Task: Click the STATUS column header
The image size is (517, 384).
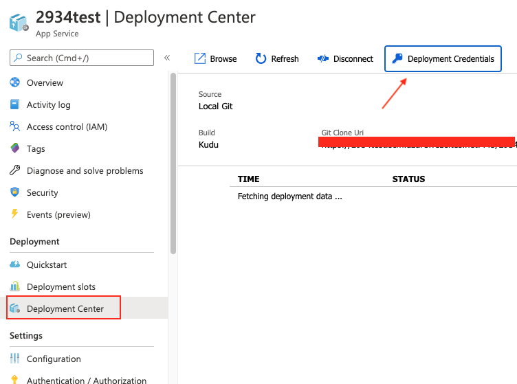Action: [x=408, y=179]
